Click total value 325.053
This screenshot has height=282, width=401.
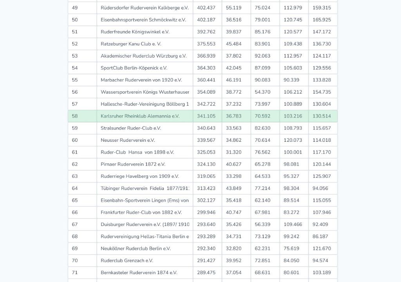[206, 152]
